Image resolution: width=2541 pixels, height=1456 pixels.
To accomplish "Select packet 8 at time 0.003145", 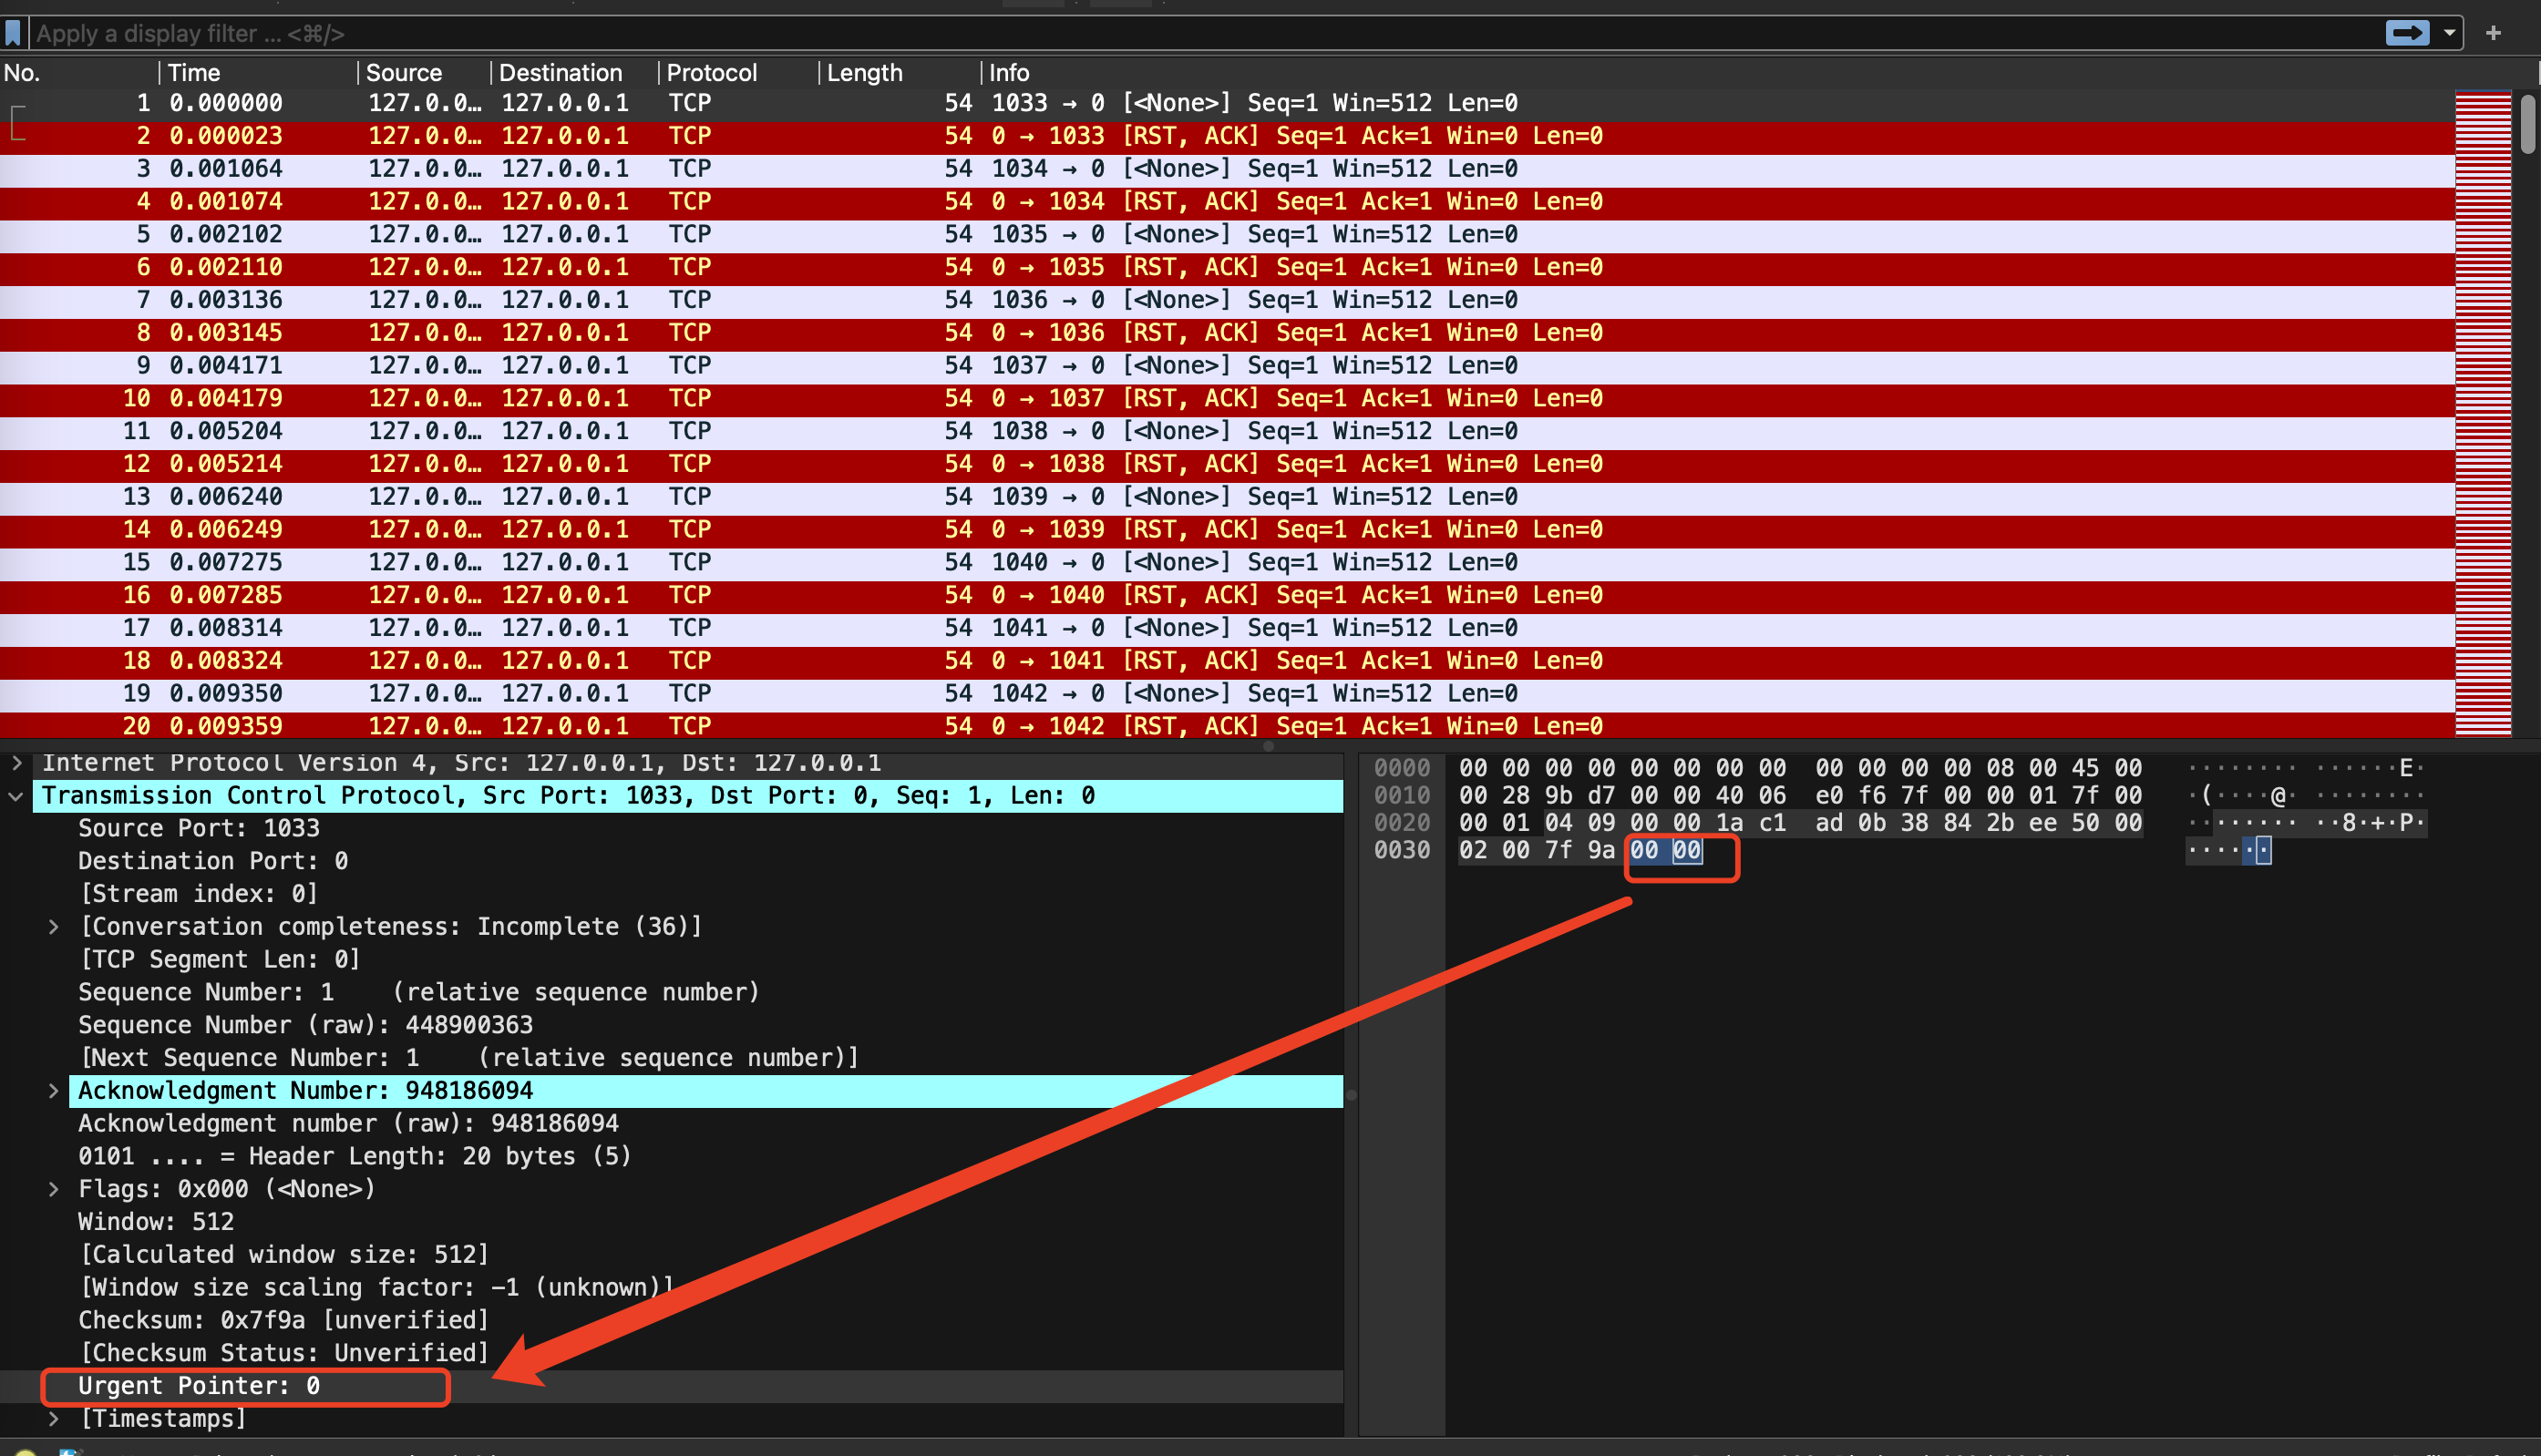I will [x=1226, y=333].
